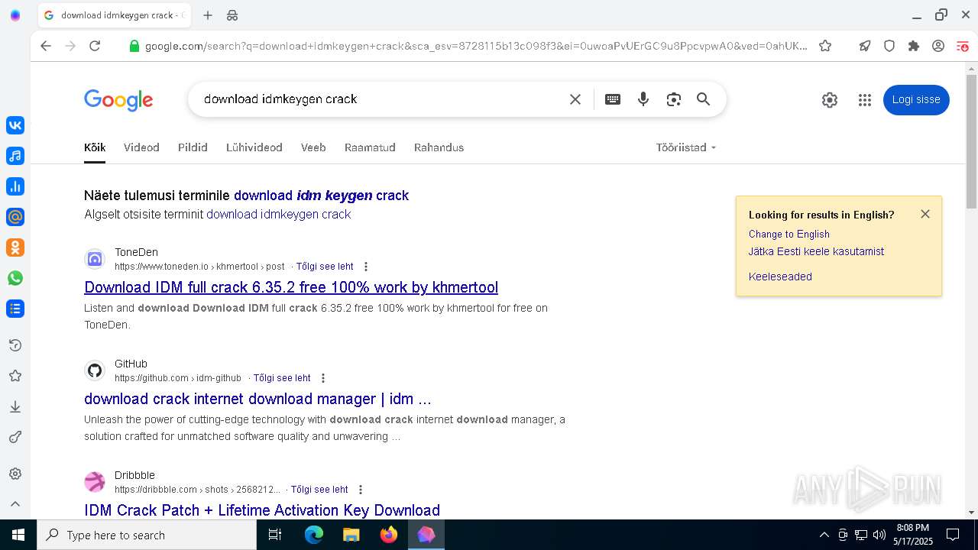This screenshot has height=550, width=978.
Task: Clear the search box with X
Action: [x=575, y=99]
